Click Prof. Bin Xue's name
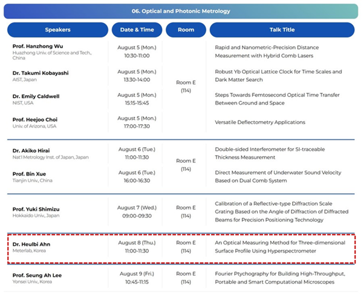This screenshot has width=364, height=298. [x=30, y=174]
